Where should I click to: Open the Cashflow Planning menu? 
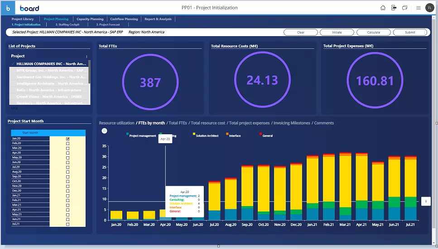(x=124, y=19)
